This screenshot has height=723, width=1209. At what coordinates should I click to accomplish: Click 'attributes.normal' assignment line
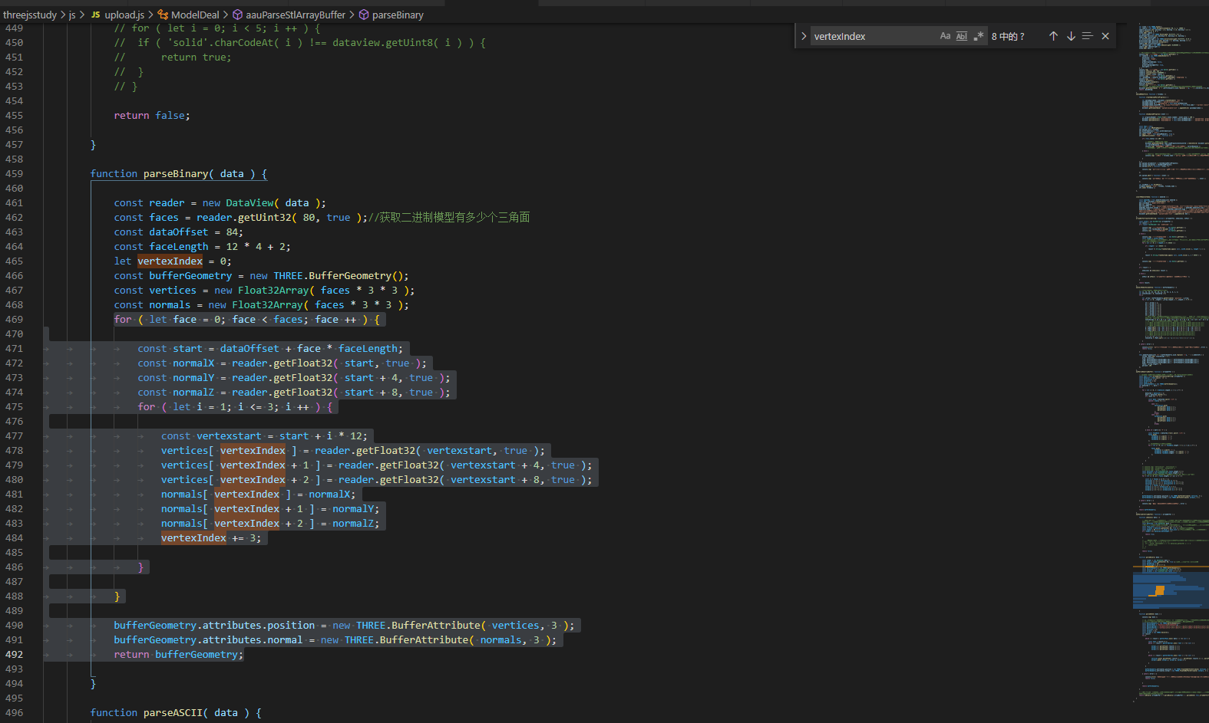[x=335, y=639]
